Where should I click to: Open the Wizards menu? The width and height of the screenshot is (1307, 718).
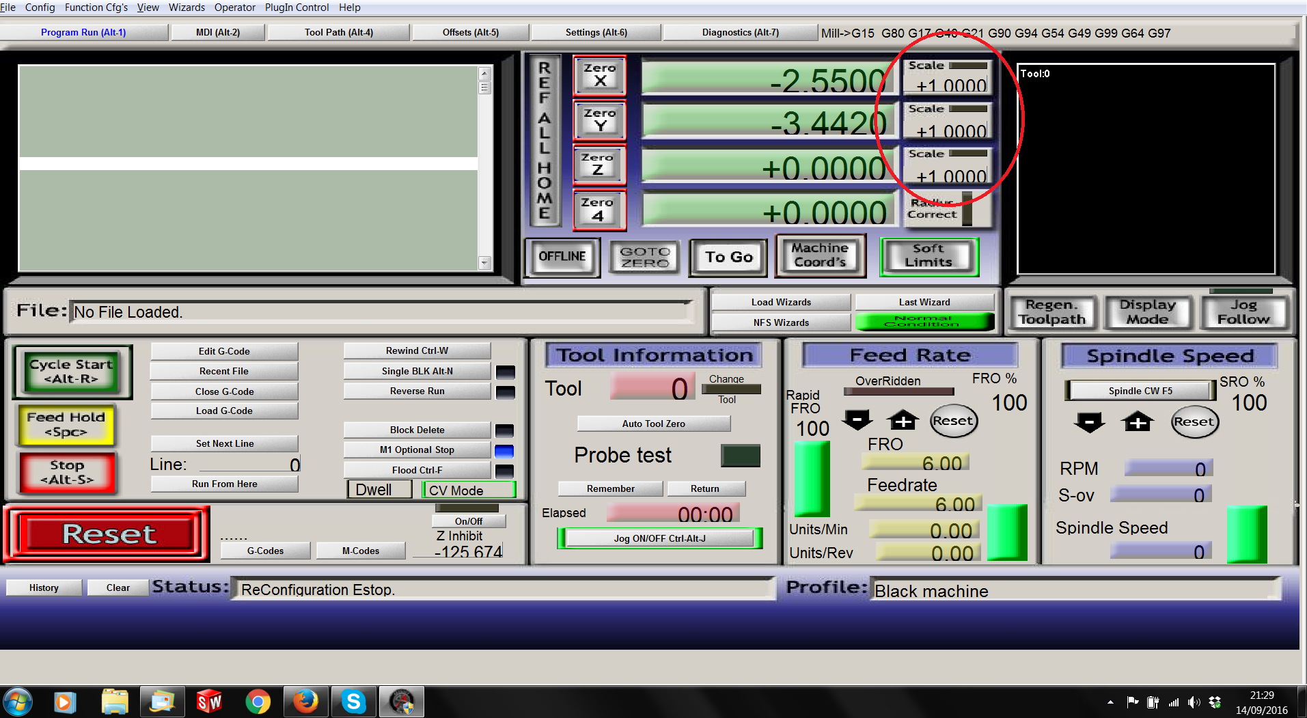point(187,8)
